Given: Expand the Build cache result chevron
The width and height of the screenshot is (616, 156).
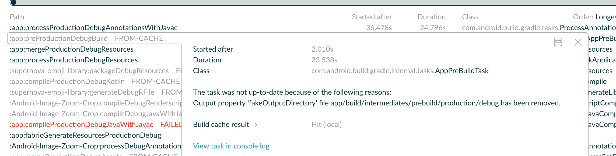Looking at the screenshot, I should point(256,125).
